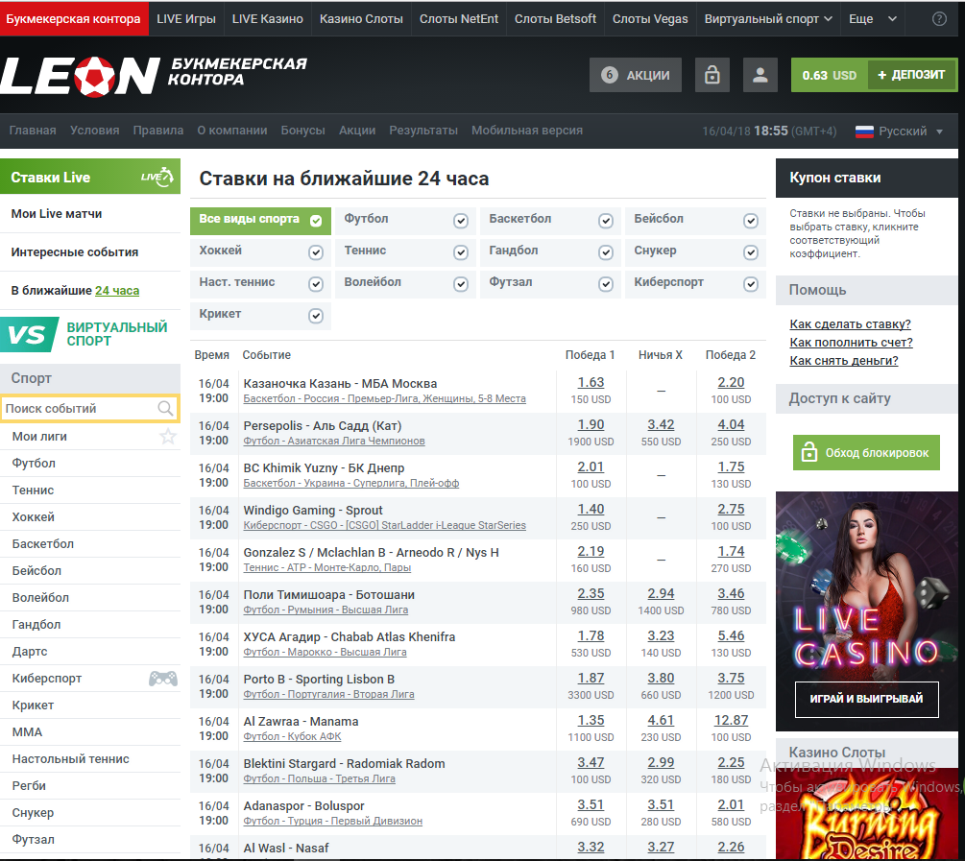Click the help question mark icon
This screenshot has height=861, width=965.
click(938, 19)
